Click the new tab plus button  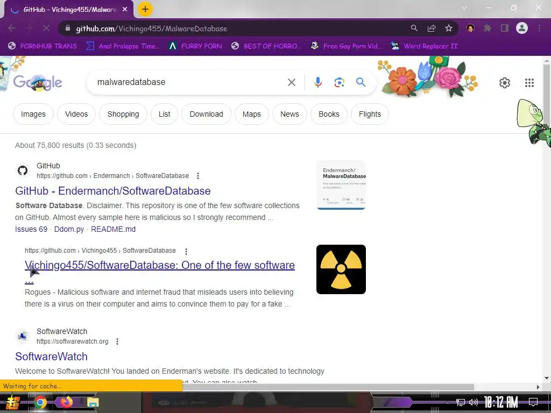point(145,9)
